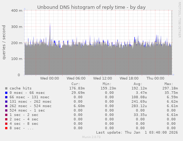
Task: Click the '66 msec - 131 msec' label
Action: coord(29,97)
